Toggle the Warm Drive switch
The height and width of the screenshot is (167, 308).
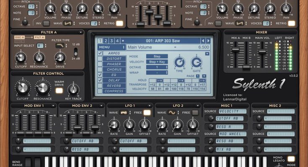pos(59,90)
